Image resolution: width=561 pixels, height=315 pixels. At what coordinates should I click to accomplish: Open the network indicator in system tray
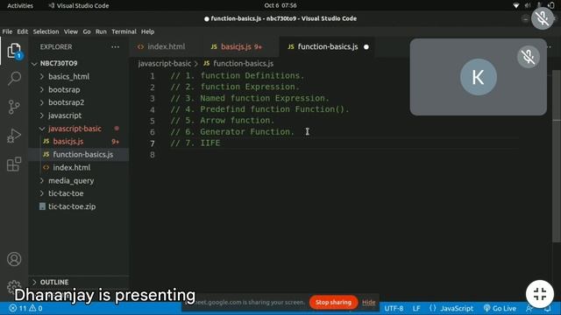coord(516,5)
